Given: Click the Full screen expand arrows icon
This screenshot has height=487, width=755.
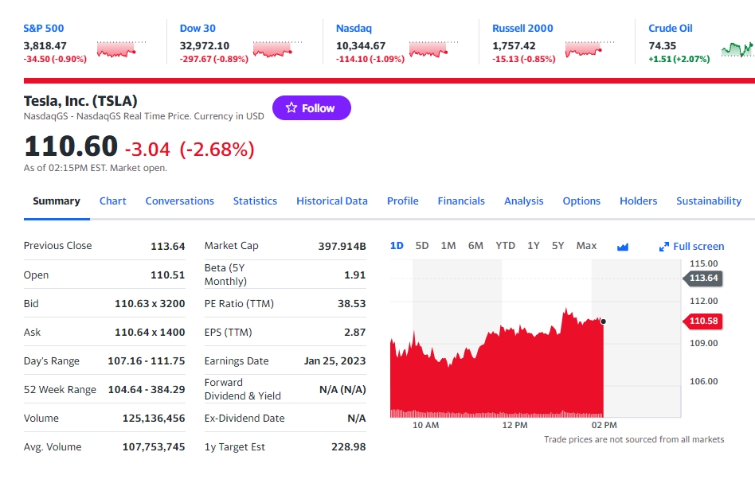Looking at the screenshot, I should tap(664, 247).
